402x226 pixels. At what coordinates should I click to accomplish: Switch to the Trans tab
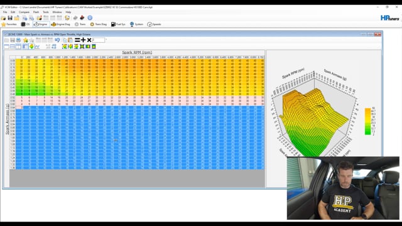pos(80,24)
